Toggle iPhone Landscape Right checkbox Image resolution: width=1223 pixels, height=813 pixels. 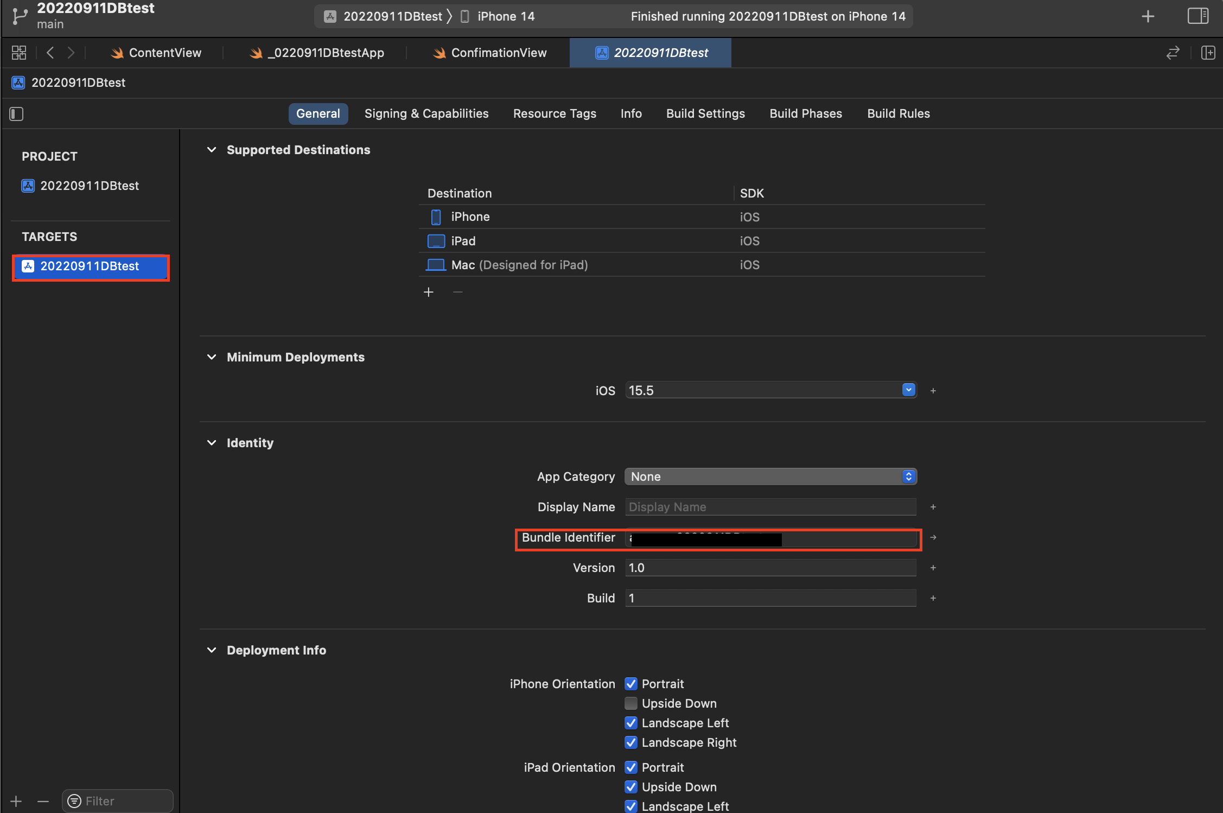630,742
